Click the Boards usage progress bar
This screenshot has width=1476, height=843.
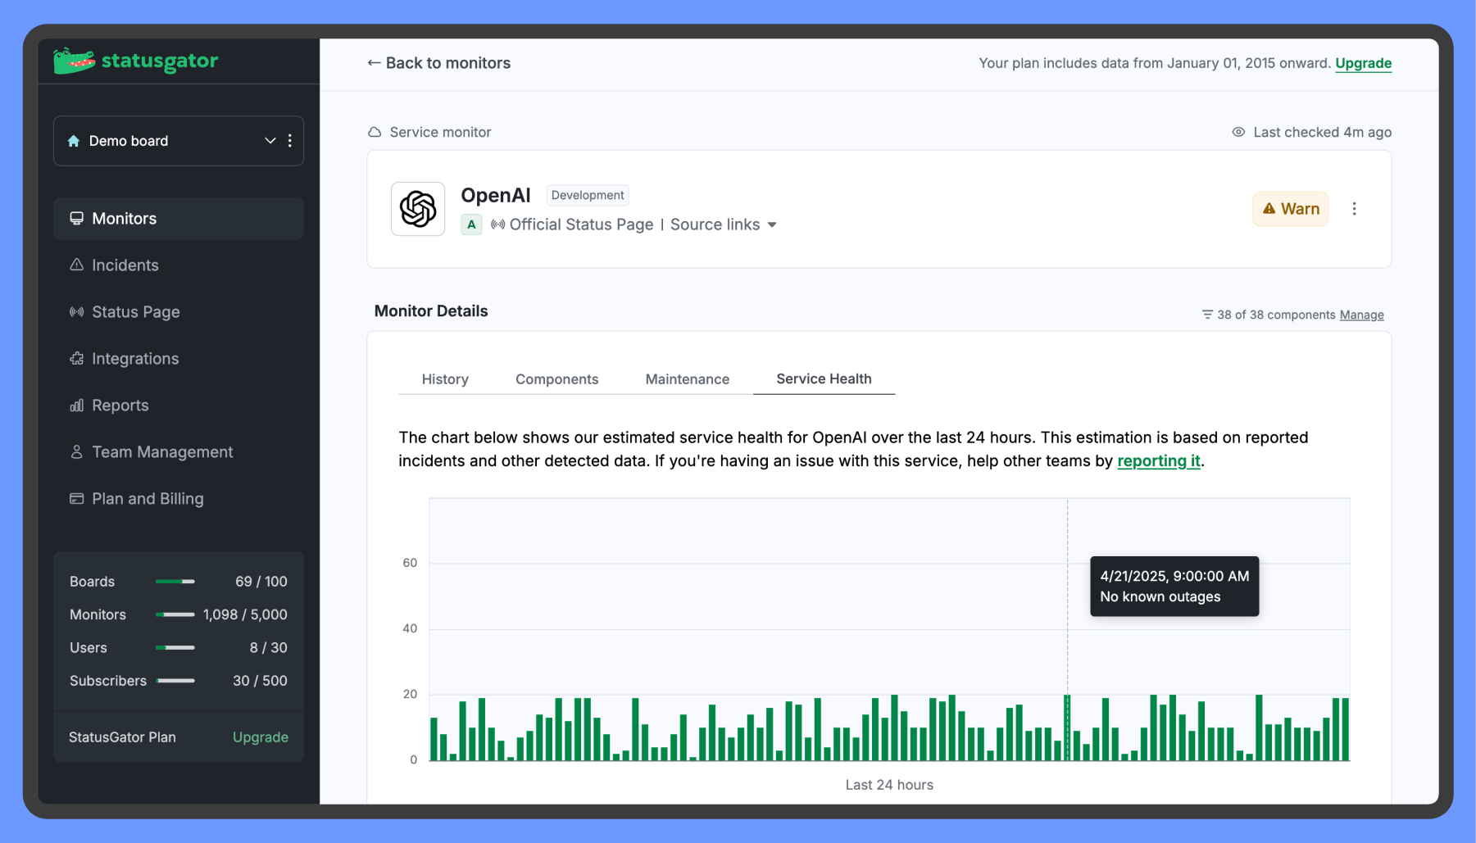pyautogui.click(x=175, y=582)
